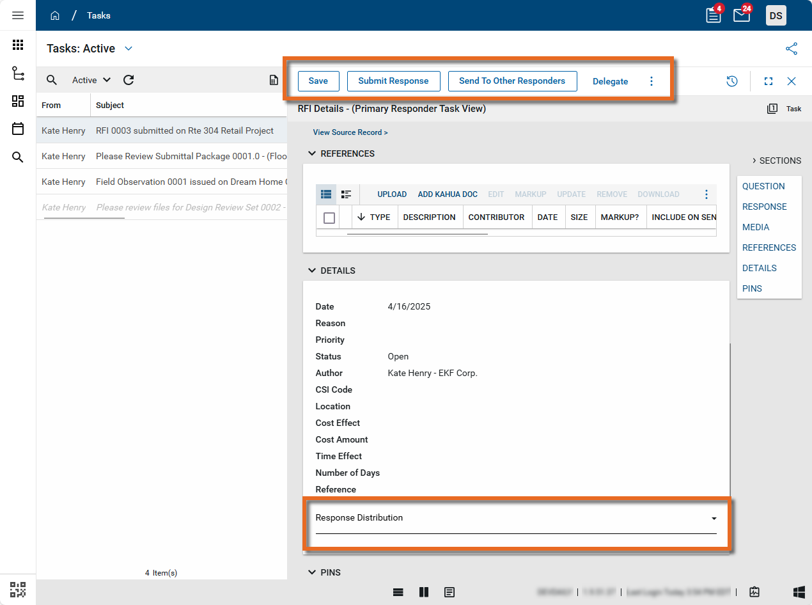Switch References to list view toggle
Screen dimensions: 812x605
pyautogui.click(x=326, y=194)
